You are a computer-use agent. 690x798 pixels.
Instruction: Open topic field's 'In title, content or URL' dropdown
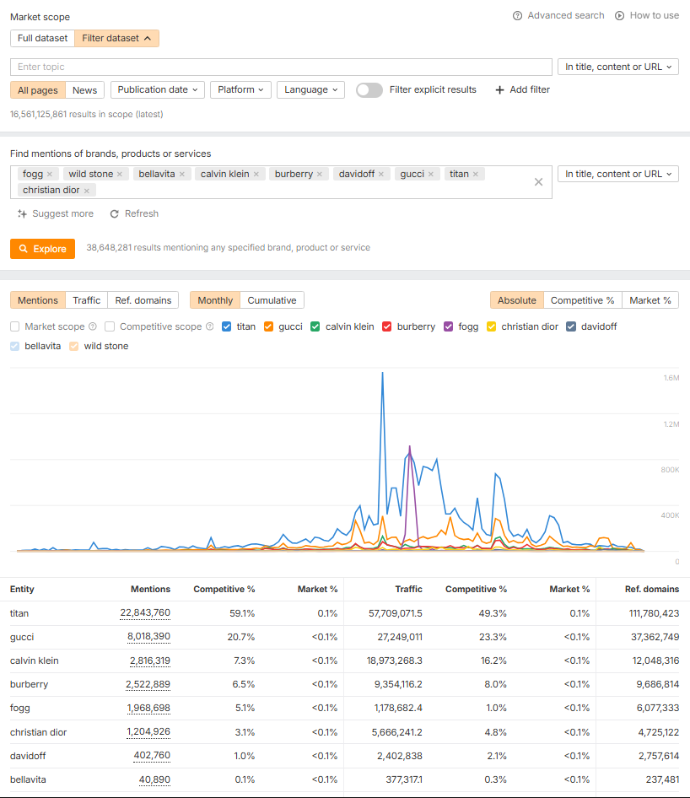tap(618, 67)
